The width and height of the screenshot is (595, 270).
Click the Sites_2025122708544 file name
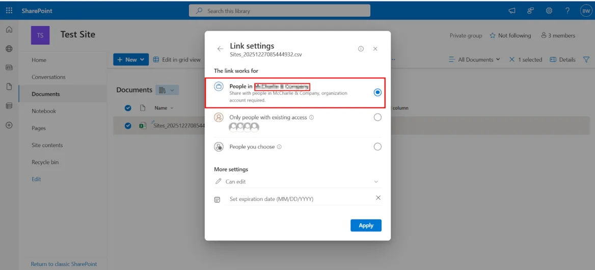[179, 126]
